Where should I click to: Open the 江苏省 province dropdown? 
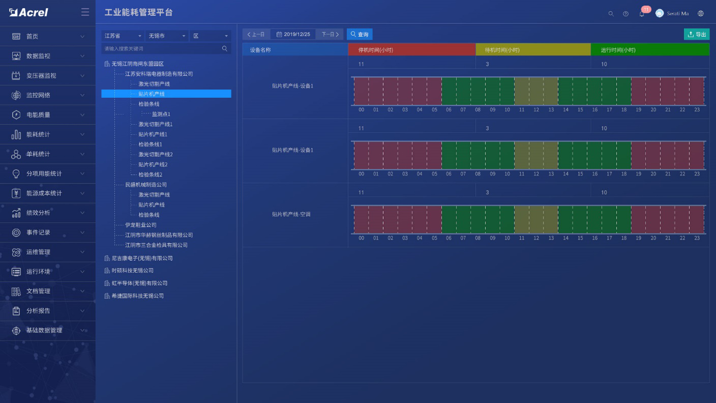(x=123, y=36)
